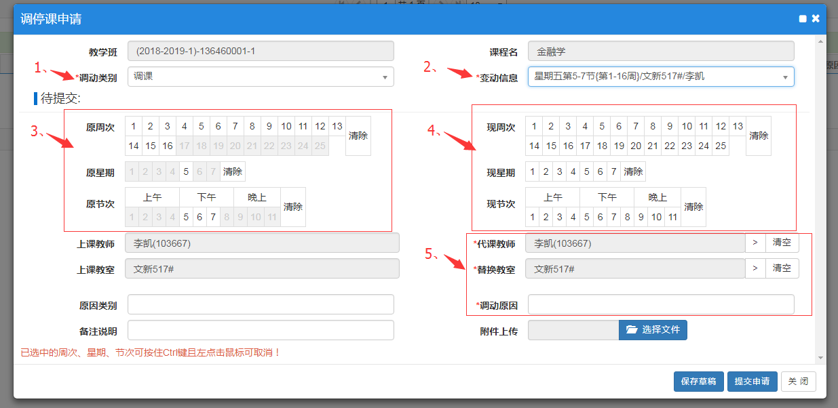The width and height of the screenshot is (838, 408).
Task: Click the 提交申请 button
Action: coord(752,382)
